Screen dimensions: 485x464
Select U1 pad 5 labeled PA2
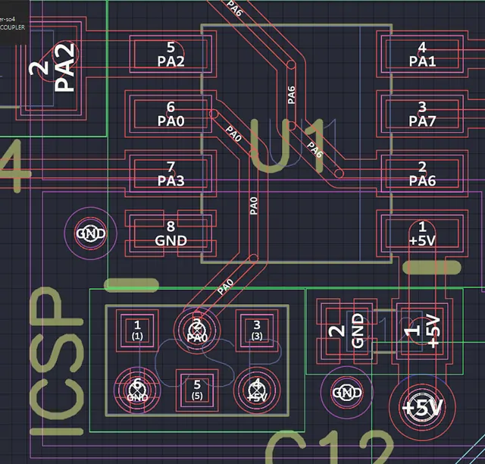171,54
